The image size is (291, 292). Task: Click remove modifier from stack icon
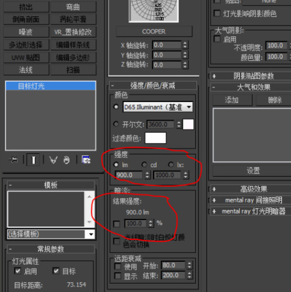[x=66, y=160]
